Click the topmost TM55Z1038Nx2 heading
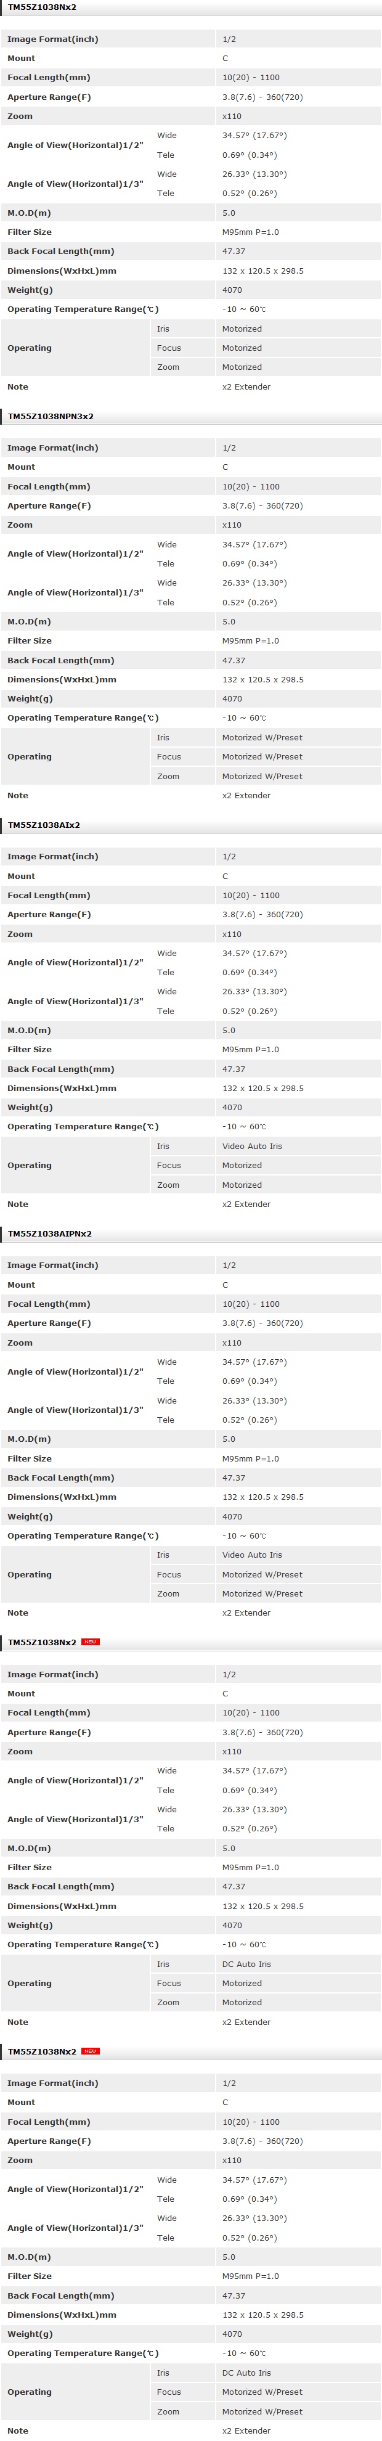 tap(42, 7)
